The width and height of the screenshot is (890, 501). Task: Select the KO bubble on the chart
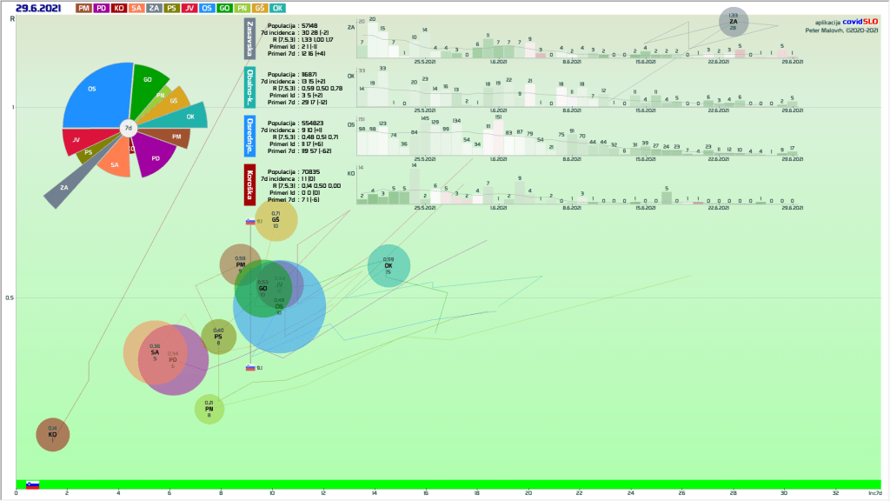tap(52, 434)
